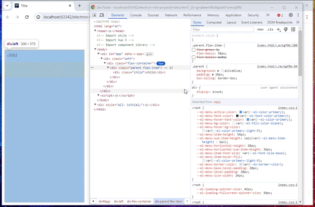
Task: Expand collapsed head ellipsis
Action: [110, 31]
